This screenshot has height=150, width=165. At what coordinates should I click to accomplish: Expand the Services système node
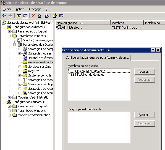(20, 67)
